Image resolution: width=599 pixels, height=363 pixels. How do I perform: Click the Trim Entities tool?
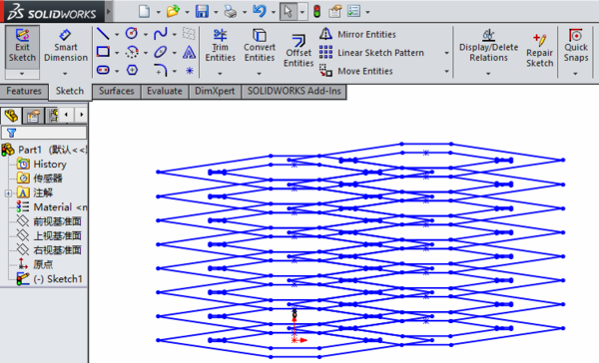pos(220,46)
